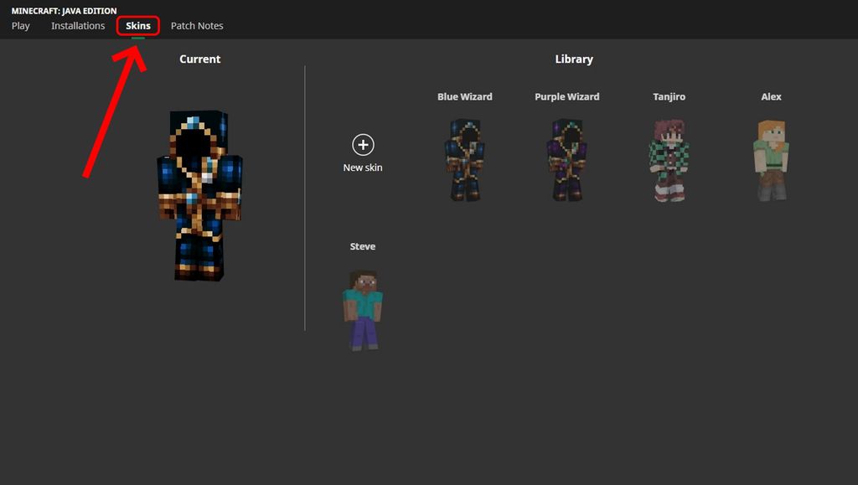
Task: Click the Library section heading
Action: (x=574, y=59)
